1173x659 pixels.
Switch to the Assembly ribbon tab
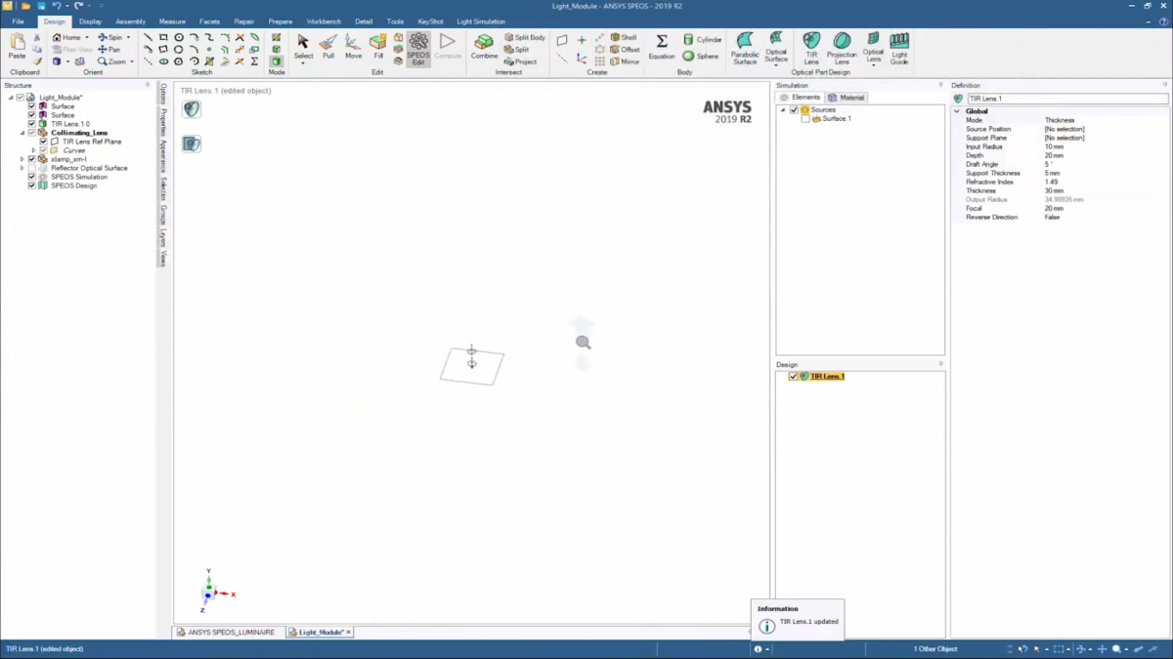point(130,21)
